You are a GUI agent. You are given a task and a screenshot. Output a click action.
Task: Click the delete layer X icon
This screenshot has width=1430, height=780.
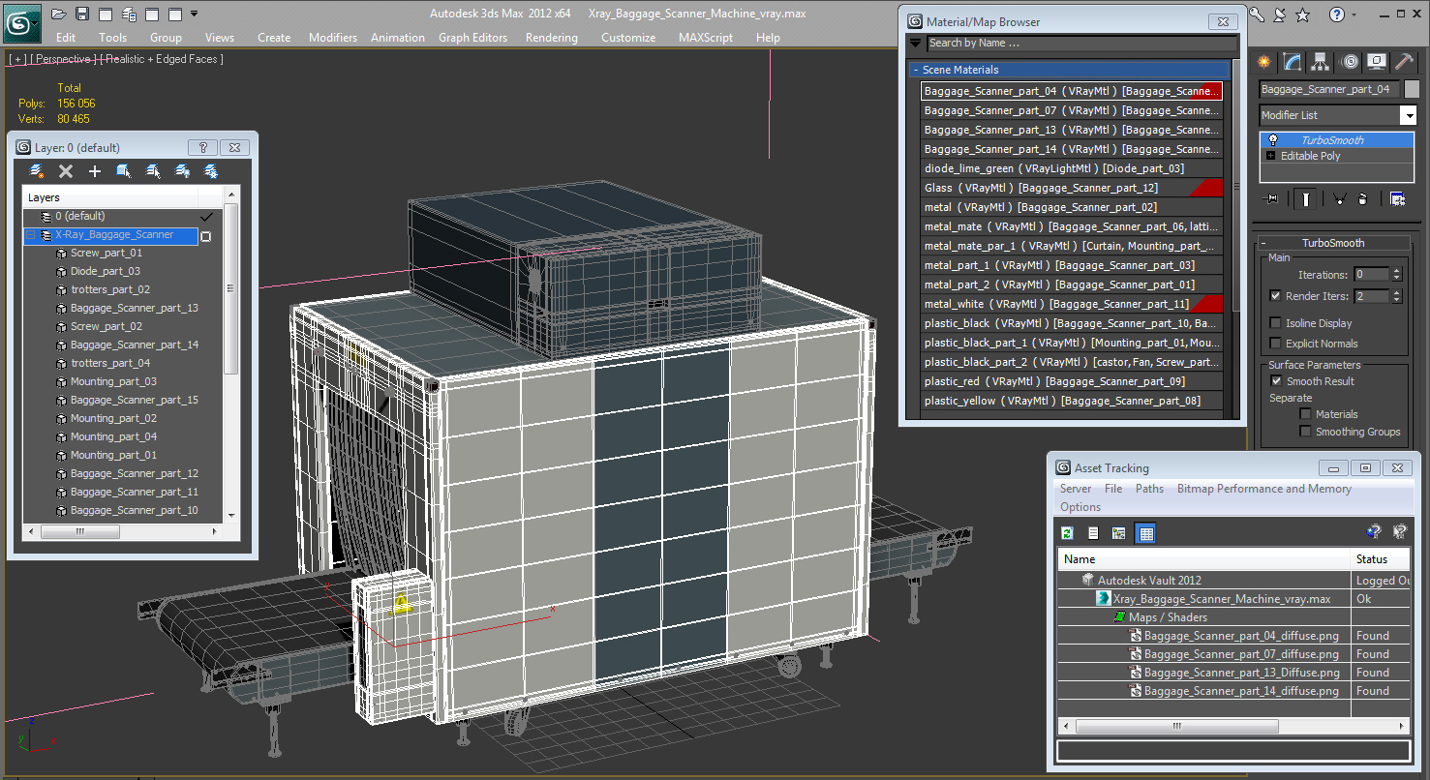(x=66, y=171)
